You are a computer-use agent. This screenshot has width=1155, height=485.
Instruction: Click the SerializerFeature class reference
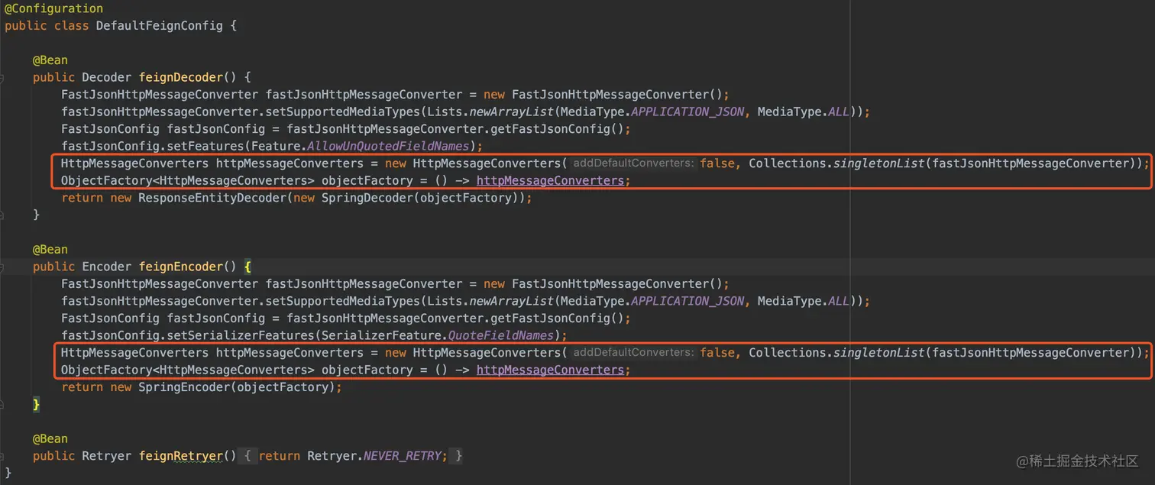point(381,335)
